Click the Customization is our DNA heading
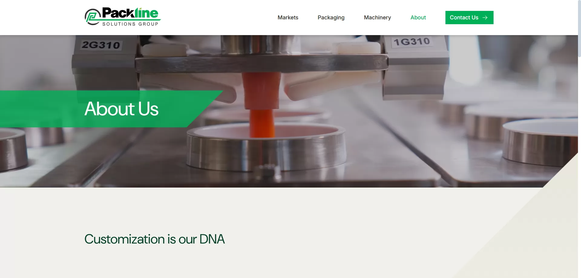Image resolution: width=581 pixels, height=278 pixels. click(x=154, y=239)
